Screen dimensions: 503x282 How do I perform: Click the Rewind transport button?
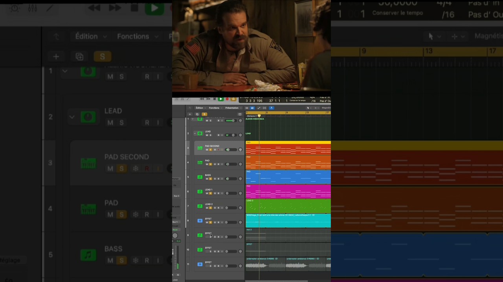202,99
